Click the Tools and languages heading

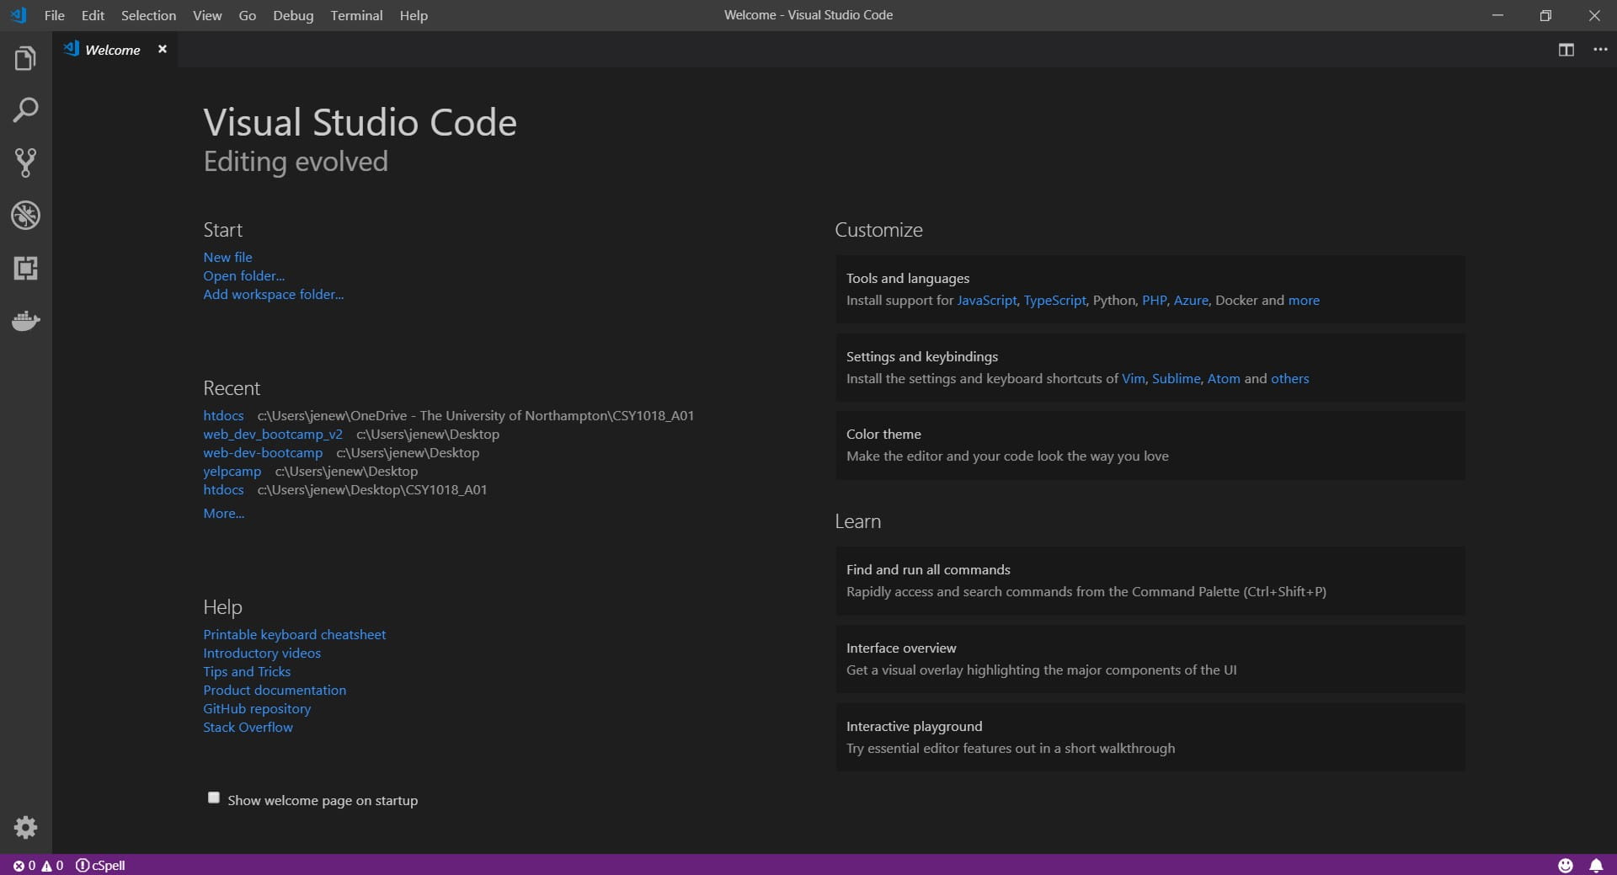click(908, 278)
